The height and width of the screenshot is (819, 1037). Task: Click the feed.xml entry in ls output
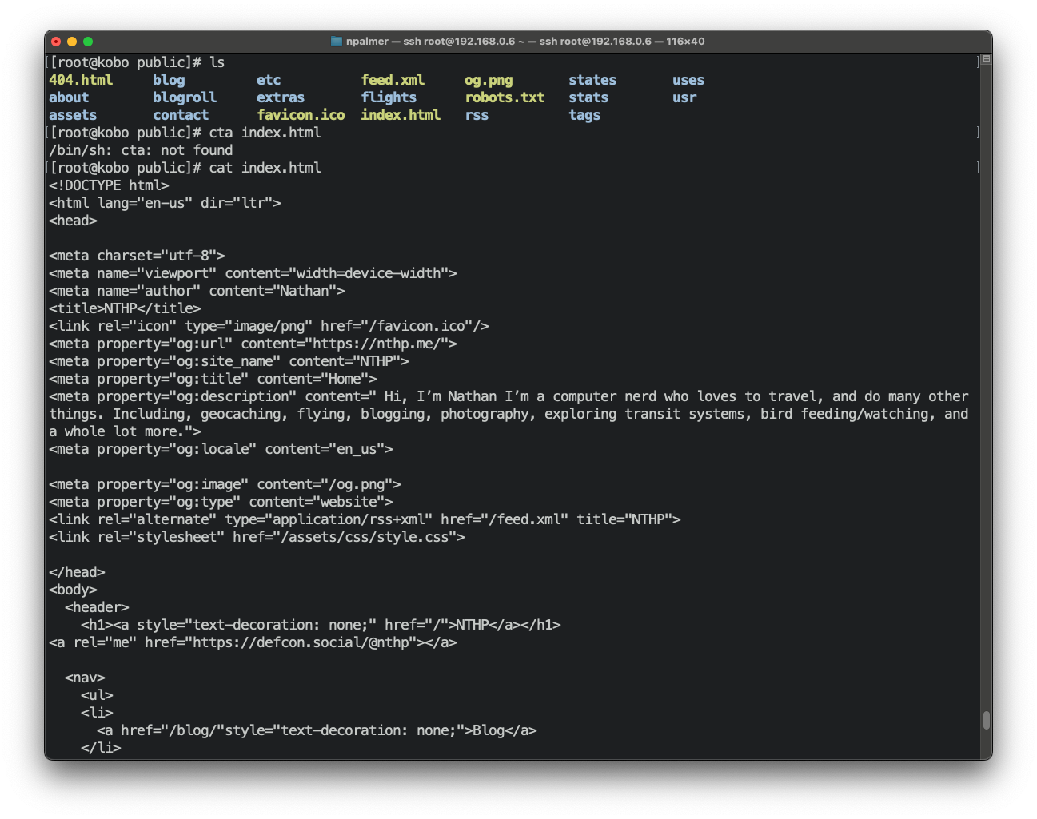pos(393,80)
